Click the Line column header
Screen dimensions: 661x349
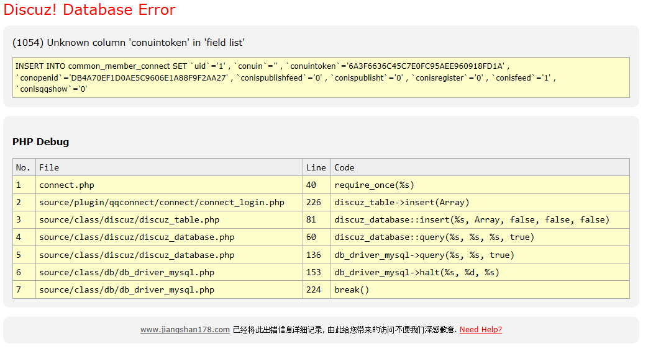(x=316, y=167)
